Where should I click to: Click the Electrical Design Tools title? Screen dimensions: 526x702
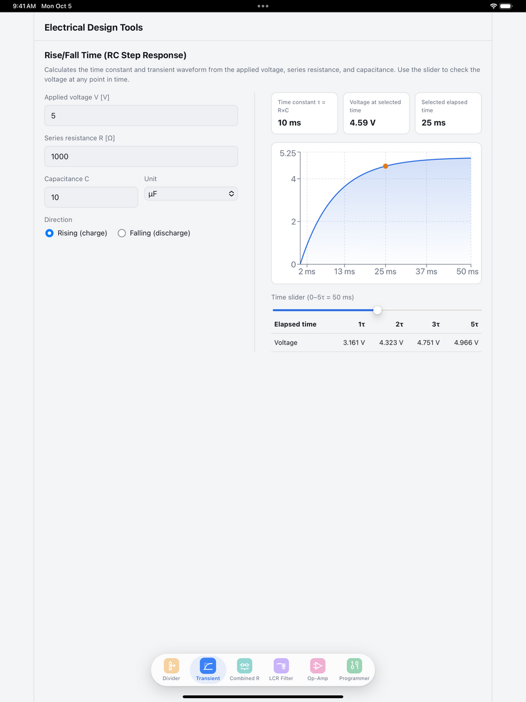pos(93,28)
